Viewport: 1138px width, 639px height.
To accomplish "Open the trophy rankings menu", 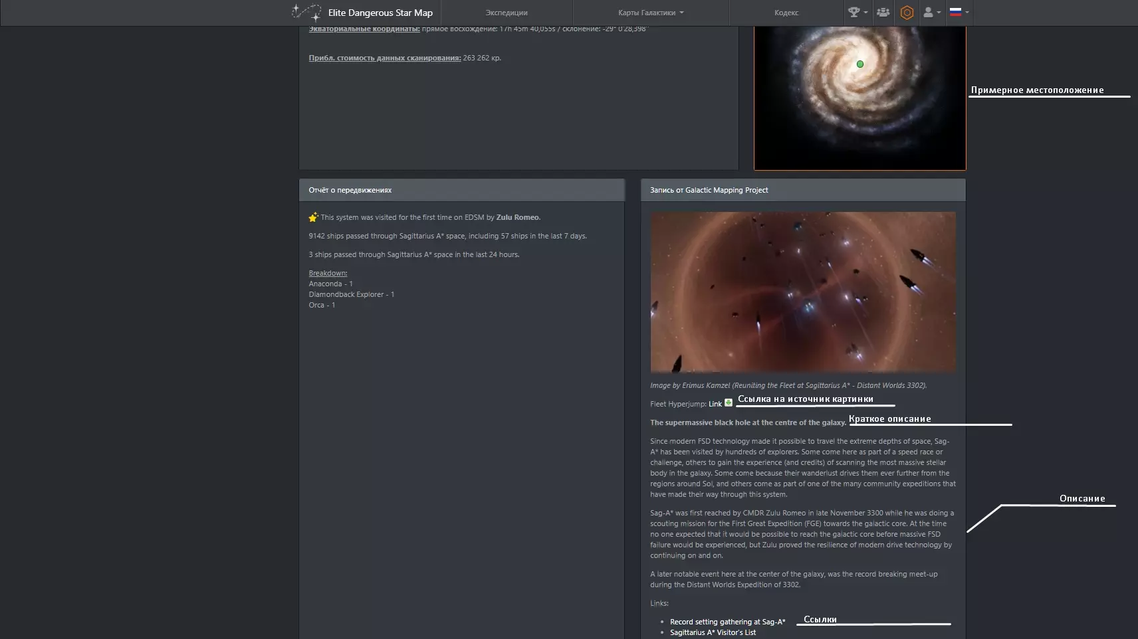I will [x=857, y=12].
